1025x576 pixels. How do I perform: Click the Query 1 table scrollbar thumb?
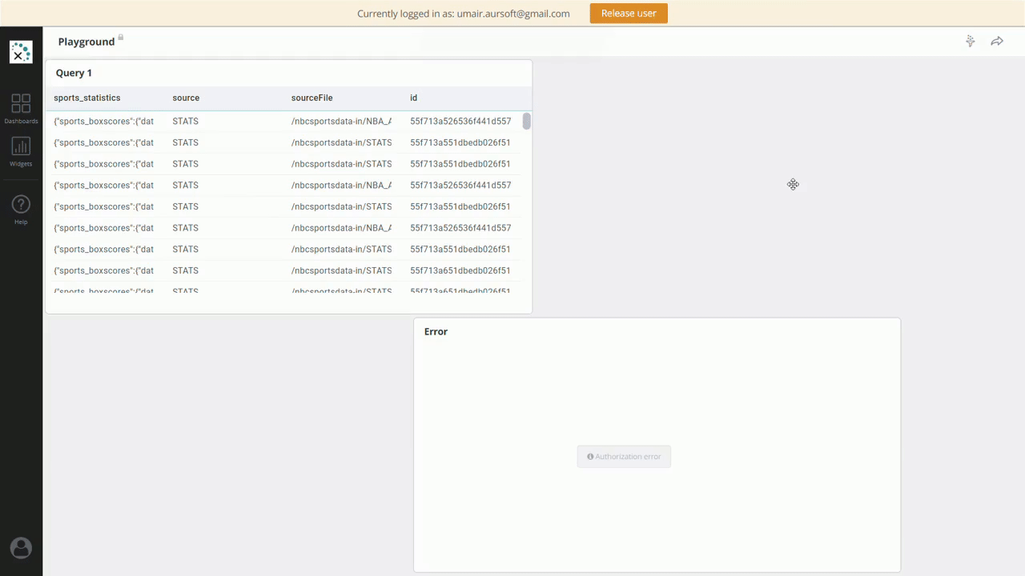[x=526, y=122]
